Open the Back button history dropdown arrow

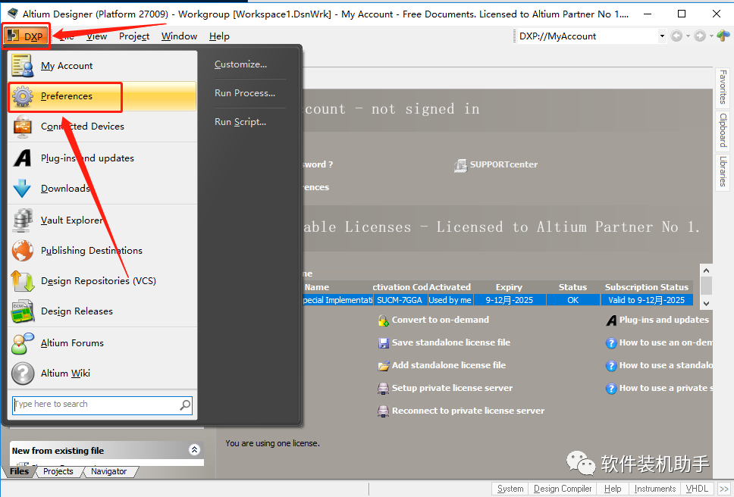688,36
